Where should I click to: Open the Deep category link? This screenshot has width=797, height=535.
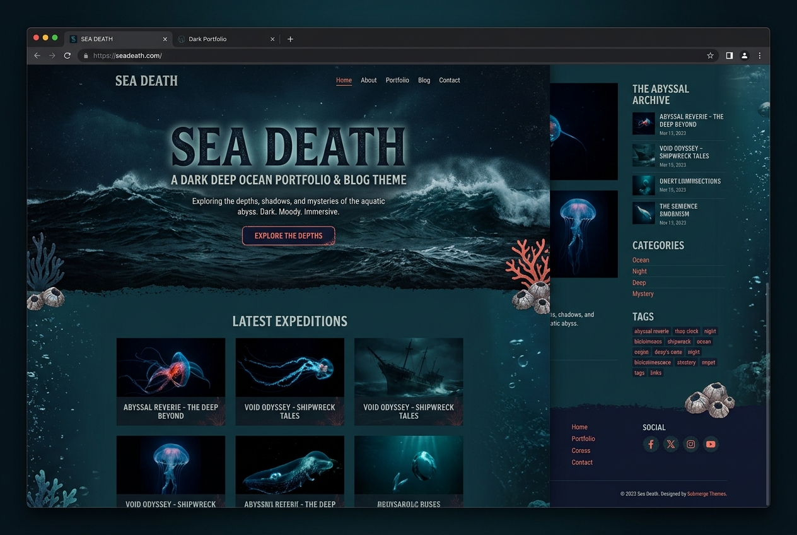tap(639, 283)
